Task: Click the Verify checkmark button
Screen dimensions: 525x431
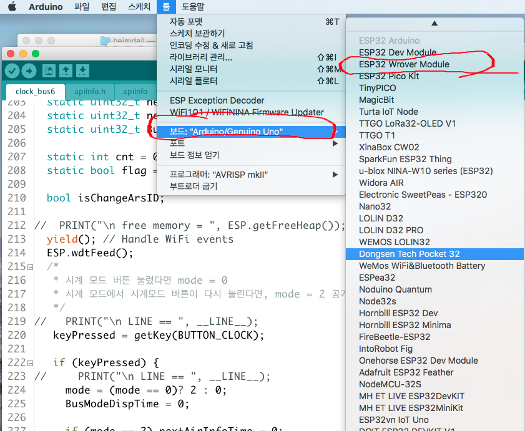Action: (x=12, y=70)
